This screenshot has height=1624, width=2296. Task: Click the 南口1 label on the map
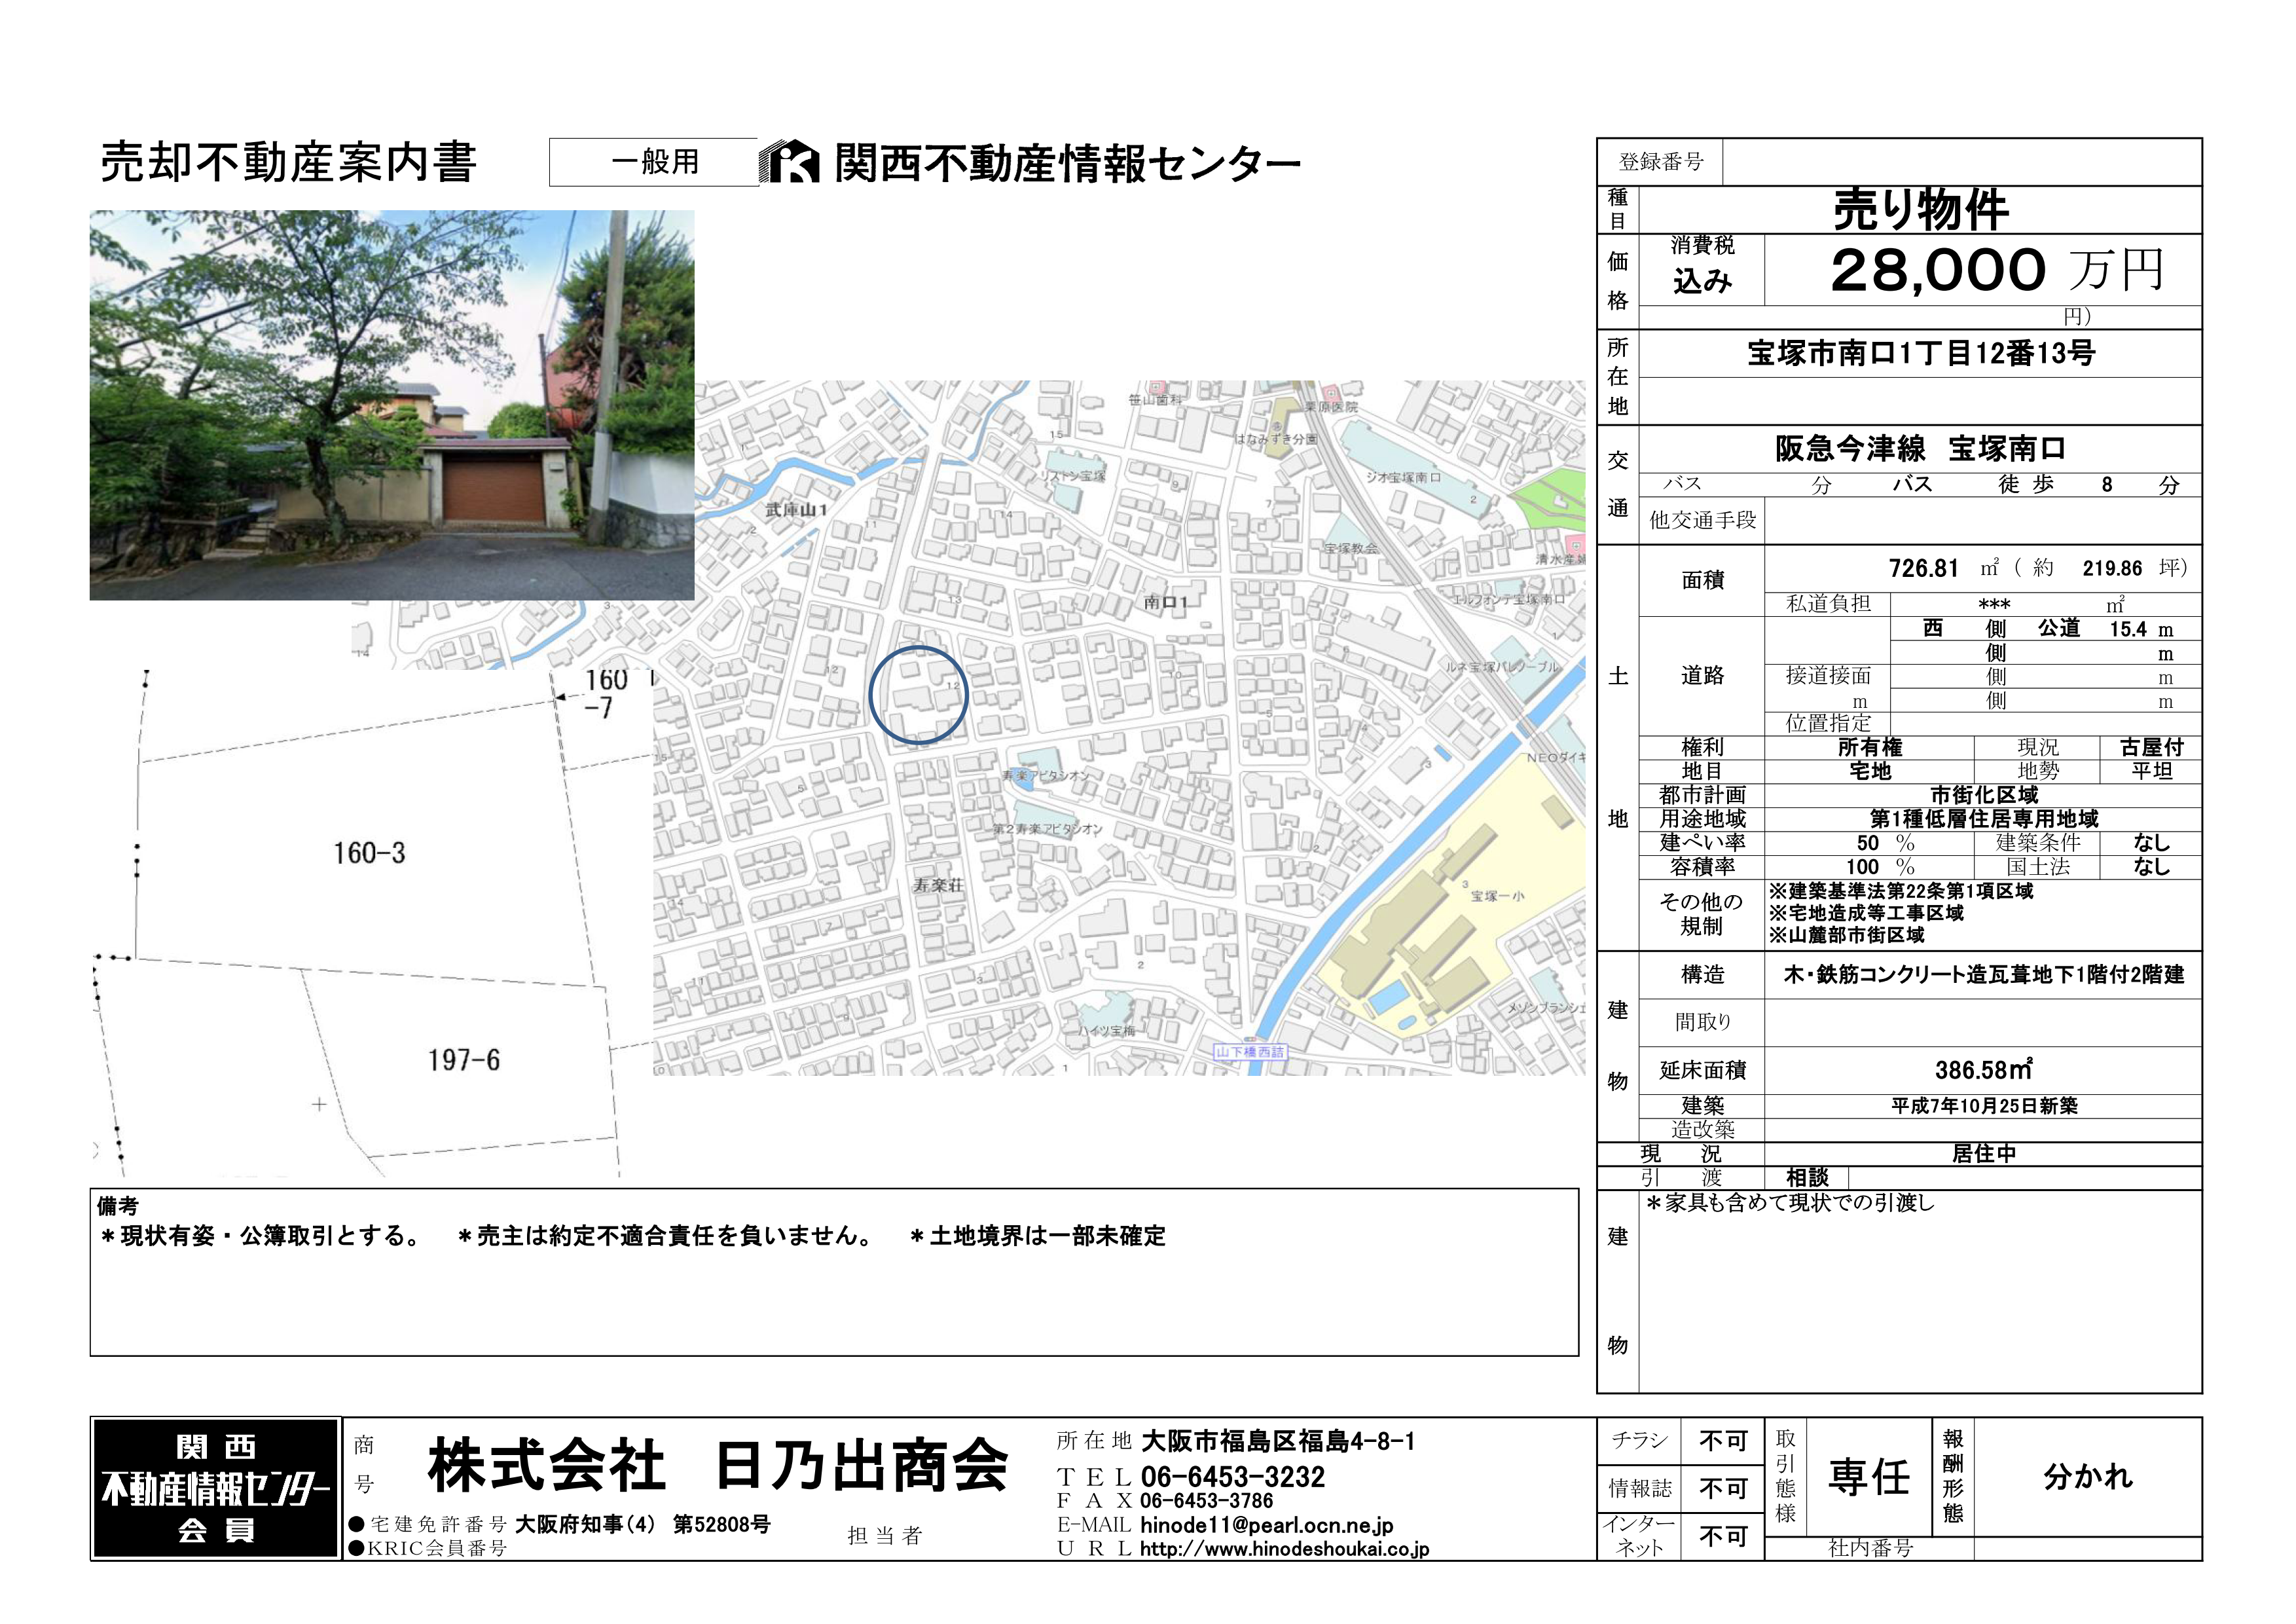(1165, 602)
